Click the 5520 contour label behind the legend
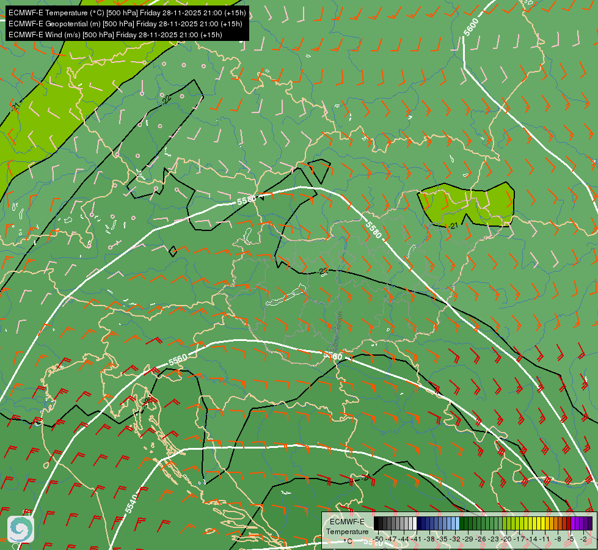 click(373, 542)
